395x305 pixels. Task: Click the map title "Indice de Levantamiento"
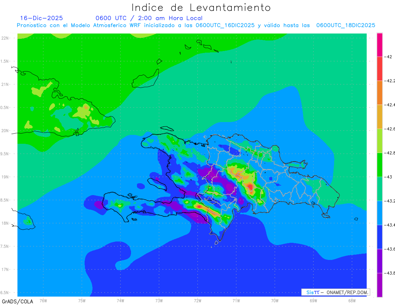201,8
